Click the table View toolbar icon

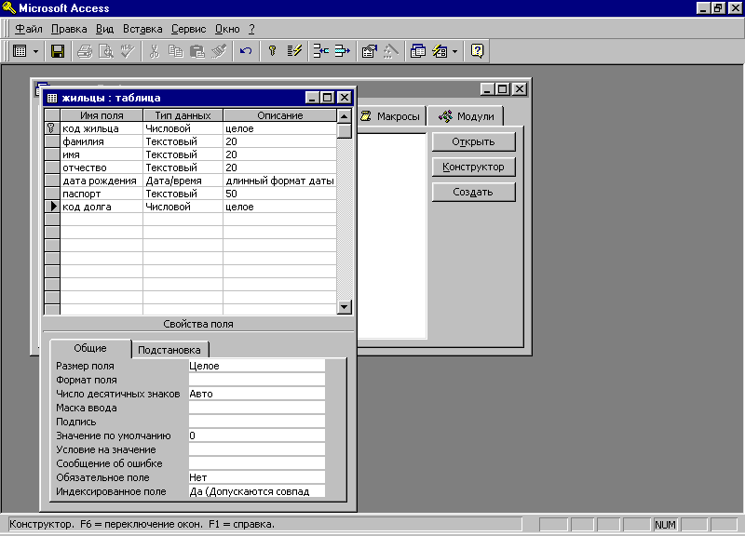tap(20, 51)
